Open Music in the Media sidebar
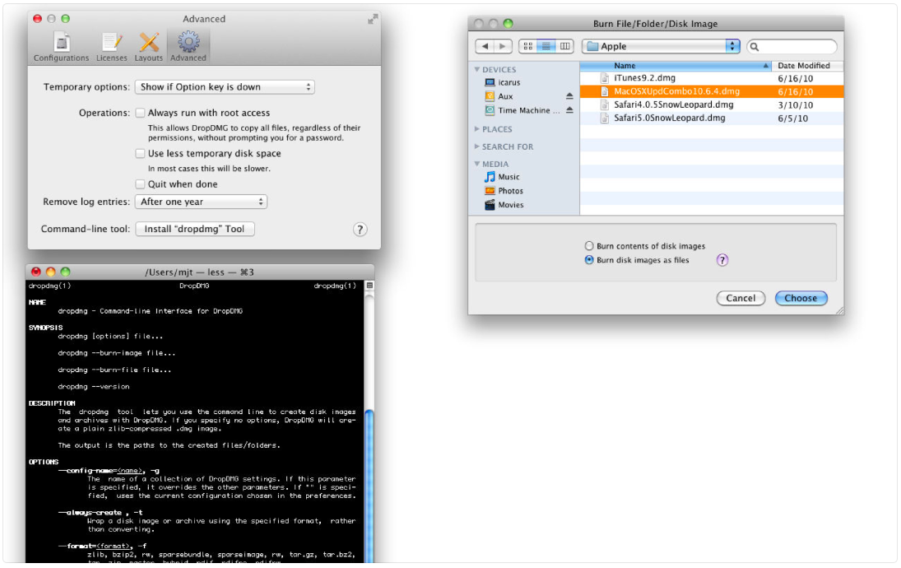This screenshot has width=901, height=568. pos(502,176)
